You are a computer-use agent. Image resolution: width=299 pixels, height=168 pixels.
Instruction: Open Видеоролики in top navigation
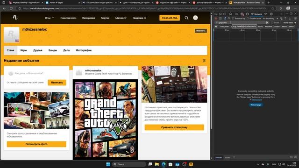(88, 18)
